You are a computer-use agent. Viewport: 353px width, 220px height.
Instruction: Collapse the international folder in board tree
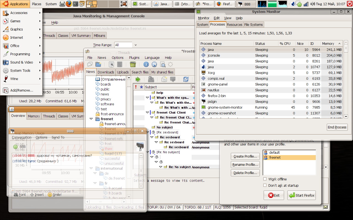click(x=91, y=169)
